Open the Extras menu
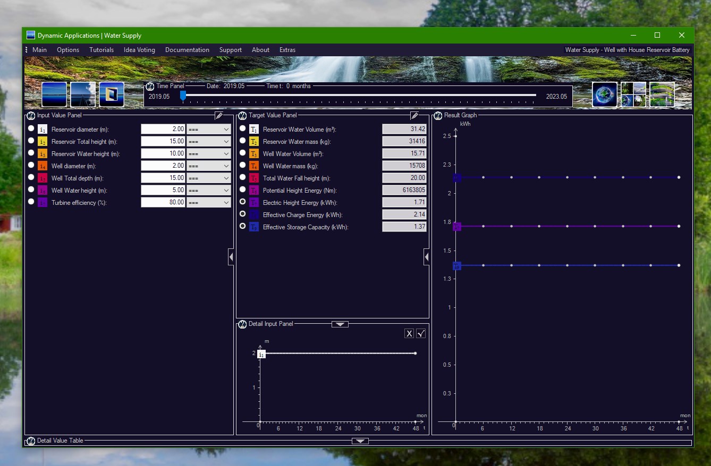The image size is (711, 466). [x=287, y=50]
